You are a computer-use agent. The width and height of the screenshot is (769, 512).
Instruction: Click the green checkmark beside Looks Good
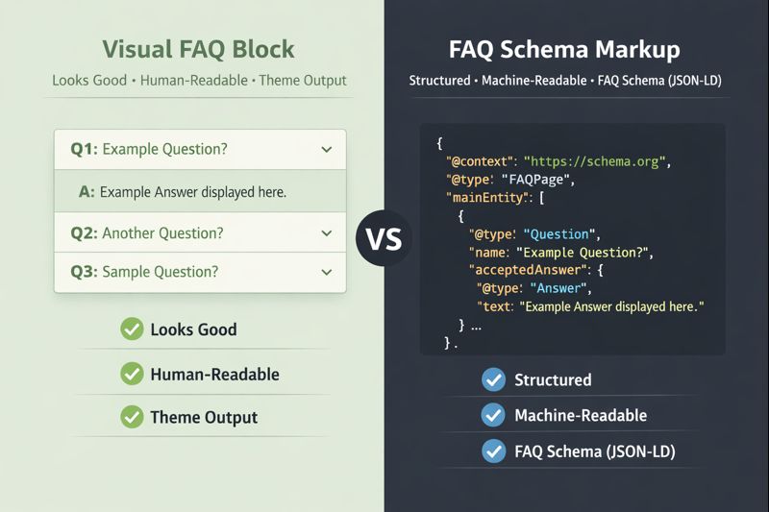(132, 329)
